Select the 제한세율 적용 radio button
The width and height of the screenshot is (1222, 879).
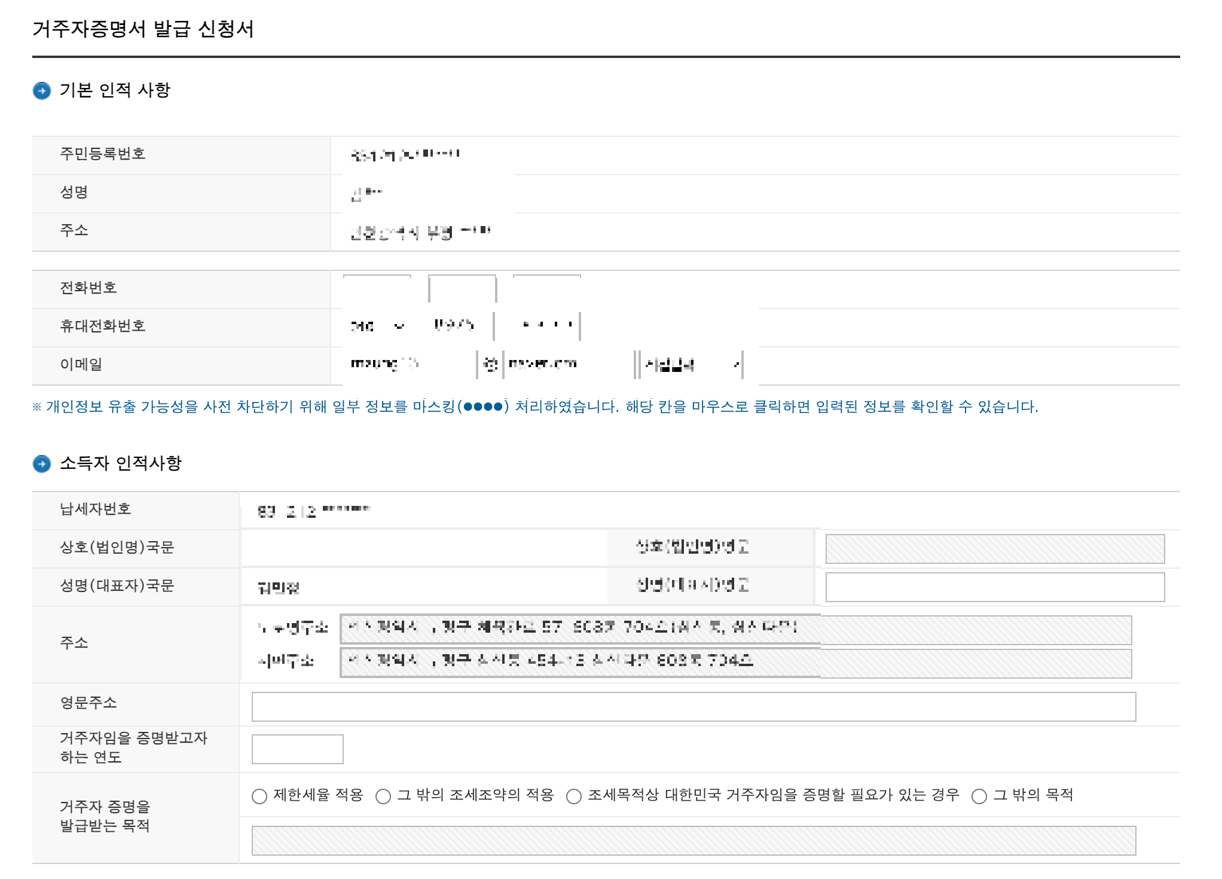259,796
